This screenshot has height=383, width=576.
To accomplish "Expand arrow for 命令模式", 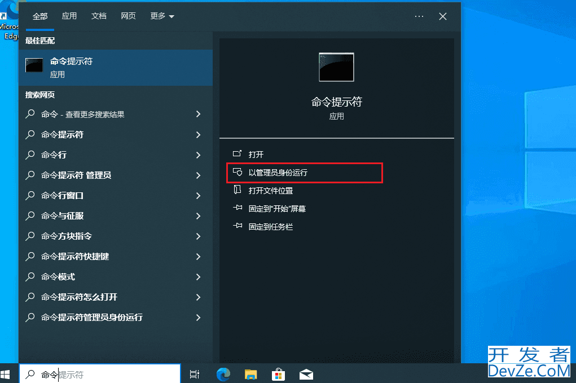I will 199,277.
